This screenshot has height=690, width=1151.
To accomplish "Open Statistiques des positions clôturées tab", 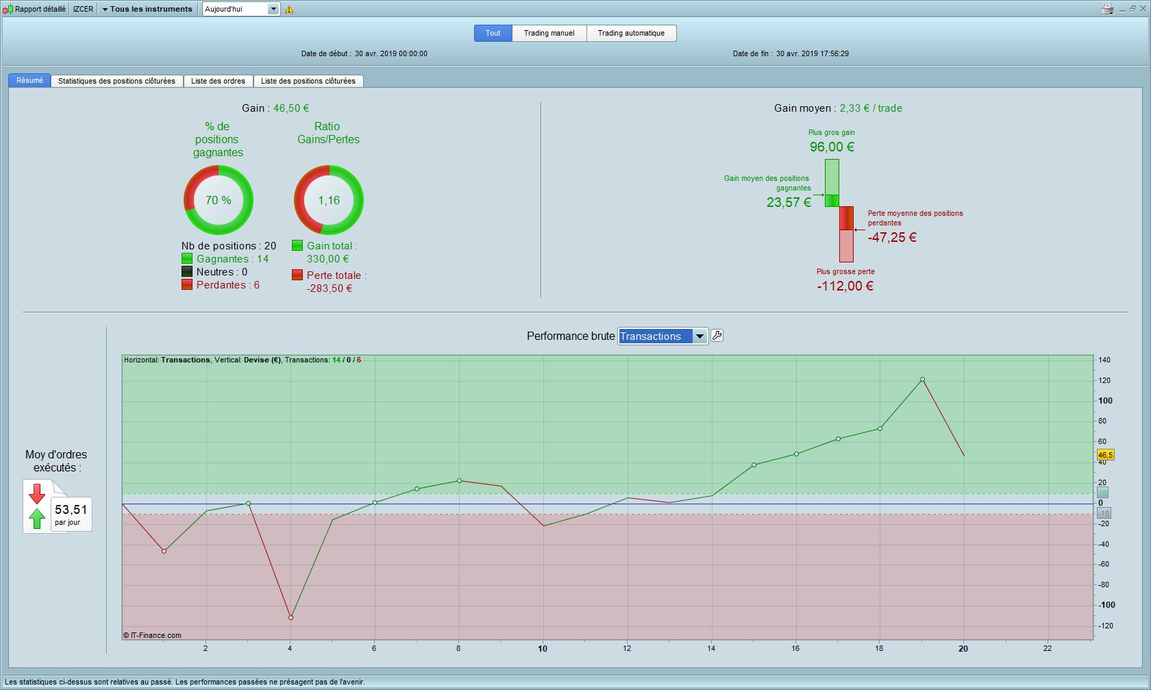I will click(x=116, y=81).
